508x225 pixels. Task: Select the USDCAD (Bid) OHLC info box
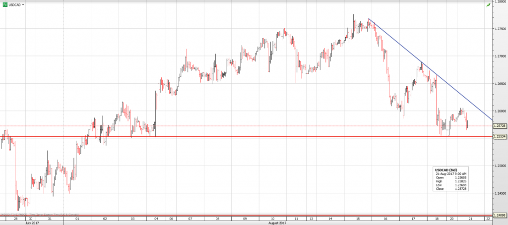(x=451, y=179)
